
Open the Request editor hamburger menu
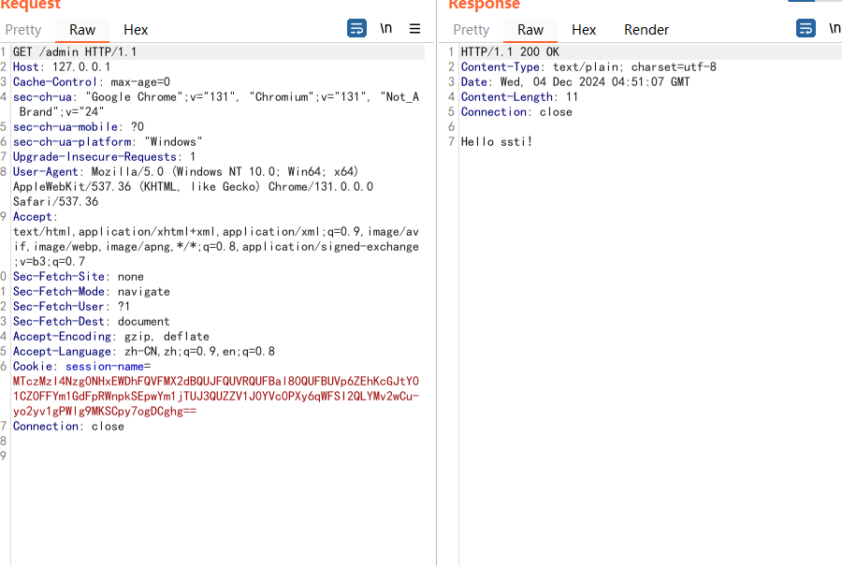pos(415,29)
